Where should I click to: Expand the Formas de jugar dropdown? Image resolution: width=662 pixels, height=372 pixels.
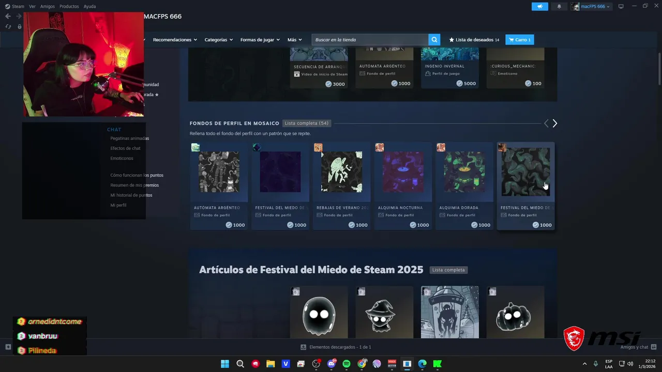click(260, 40)
